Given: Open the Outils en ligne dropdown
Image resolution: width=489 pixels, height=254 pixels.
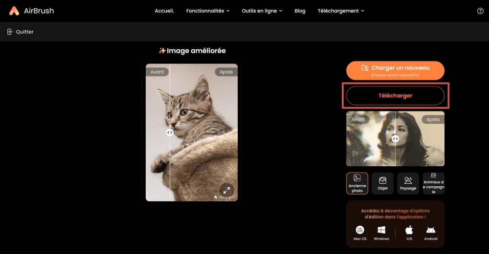Looking at the screenshot, I should click(x=262, y=11).
